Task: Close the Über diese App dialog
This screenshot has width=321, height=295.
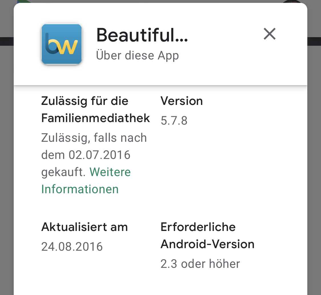Action: (269, 34)
